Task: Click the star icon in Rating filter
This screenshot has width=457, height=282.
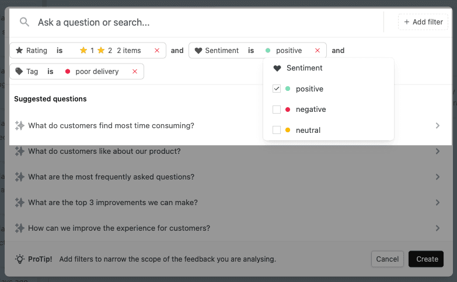Action: (x=20, y=51)
